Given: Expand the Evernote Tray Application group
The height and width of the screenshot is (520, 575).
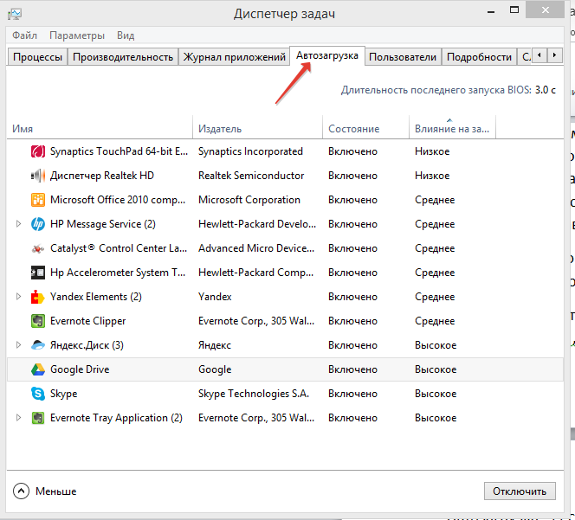Looking at the screenshot, I should point(18,417).
